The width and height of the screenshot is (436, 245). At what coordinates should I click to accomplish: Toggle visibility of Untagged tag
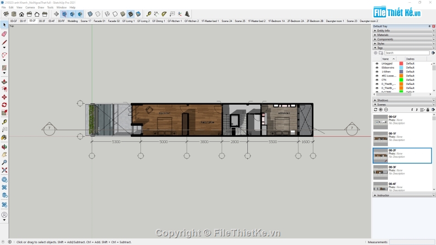click(x=377, y=64)
